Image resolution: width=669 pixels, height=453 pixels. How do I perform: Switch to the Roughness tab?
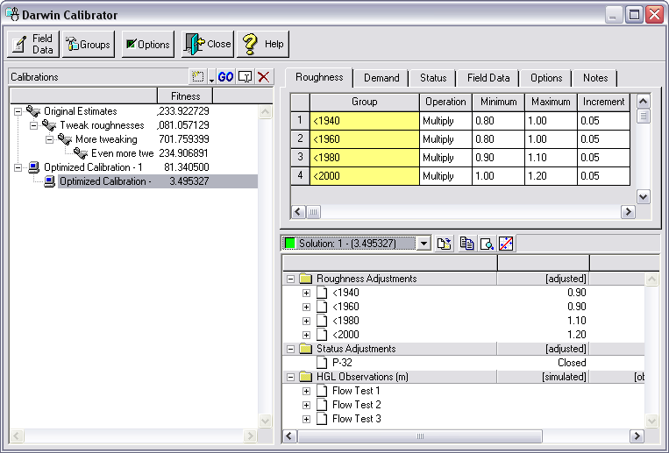(x=319, y=77)
